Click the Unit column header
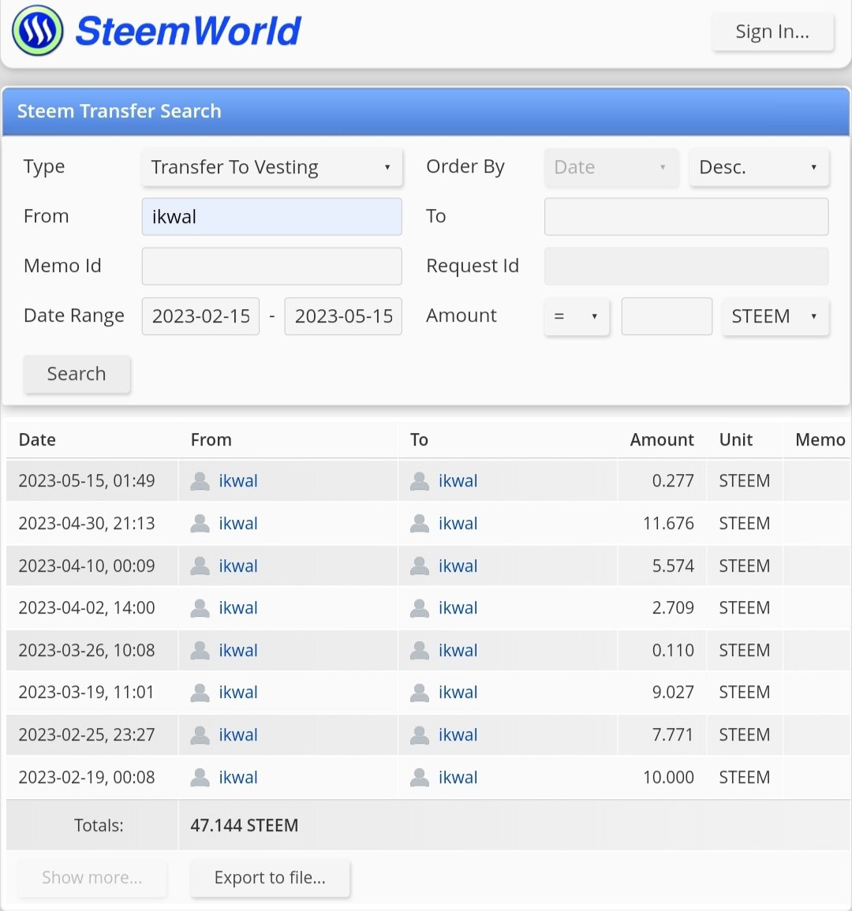Screen dimensions: 852x911 tap(736, 440)
